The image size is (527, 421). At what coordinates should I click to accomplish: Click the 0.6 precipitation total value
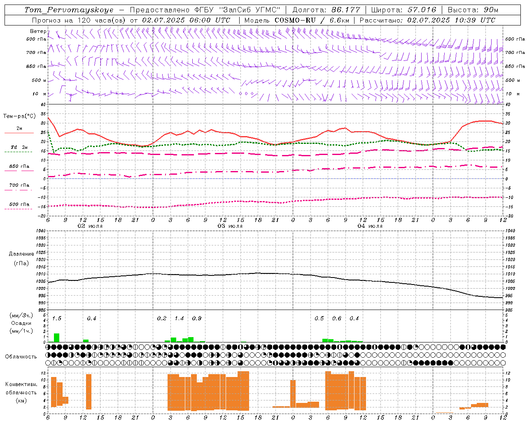[337, 318]
